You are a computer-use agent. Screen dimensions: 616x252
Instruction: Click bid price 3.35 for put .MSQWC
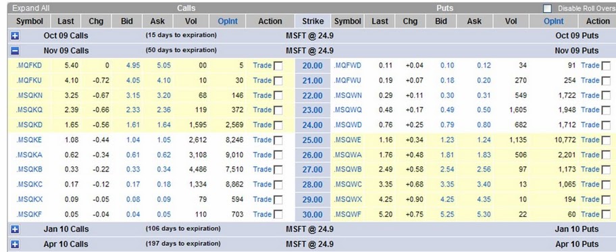click(447, 184)
